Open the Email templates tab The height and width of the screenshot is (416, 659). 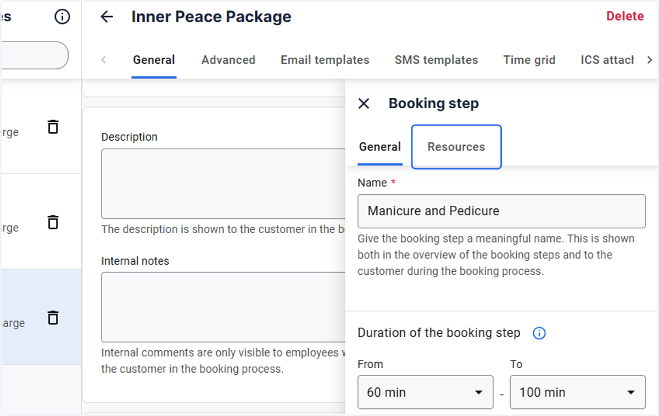(x=325, y=60)
